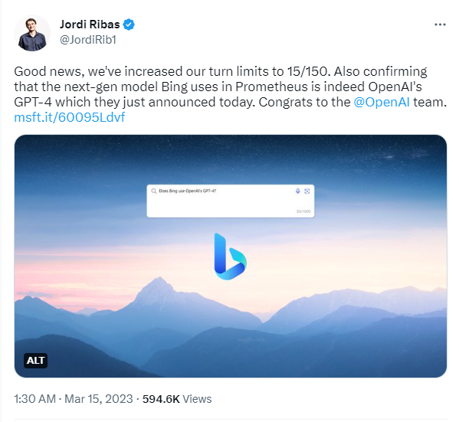Follow the msft.it/60095Ldvf link
The width and height of the screenshot is (459, 422).
70,117
